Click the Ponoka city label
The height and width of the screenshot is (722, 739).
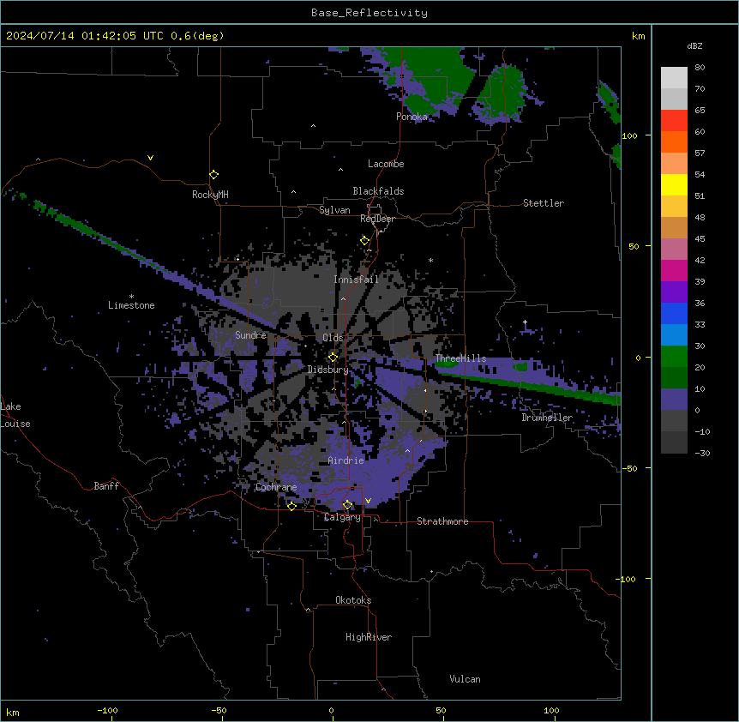pos(412,117)
